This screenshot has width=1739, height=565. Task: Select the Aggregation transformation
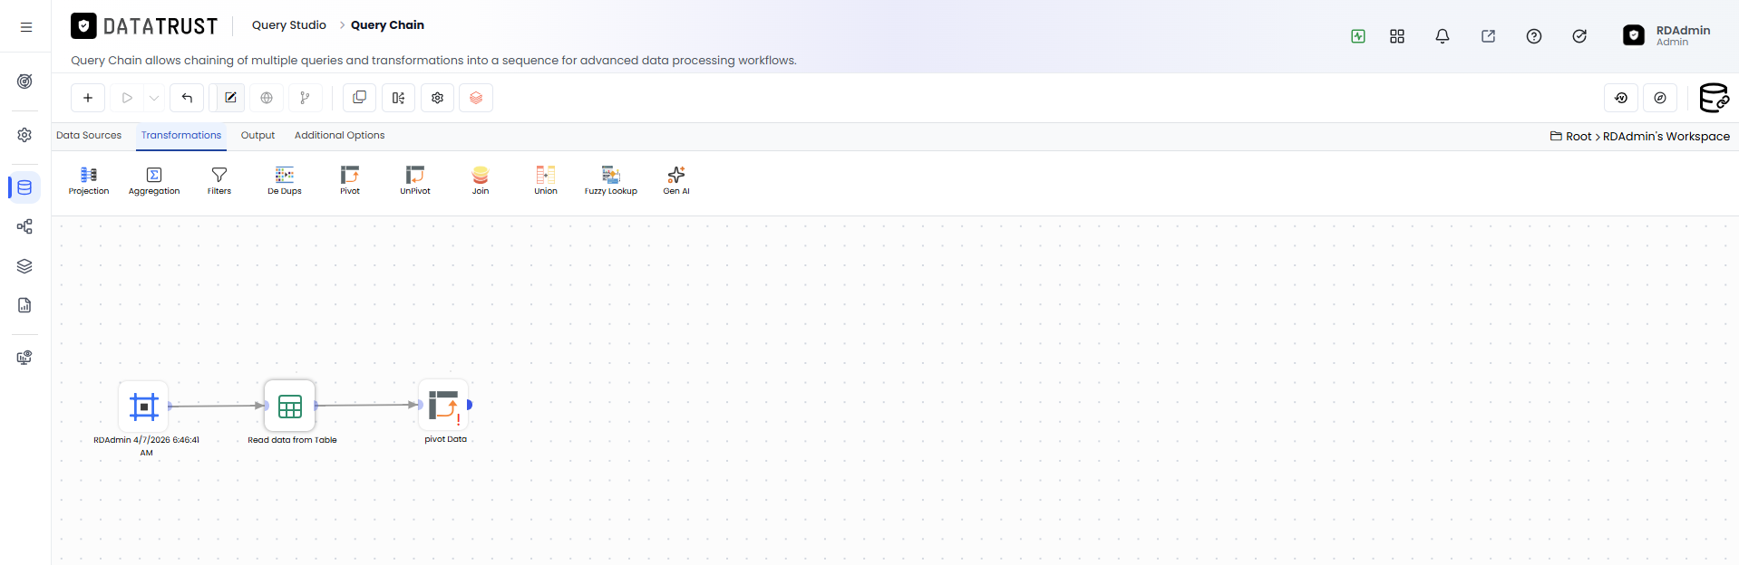pyautogui.click(x=154, y=180)
